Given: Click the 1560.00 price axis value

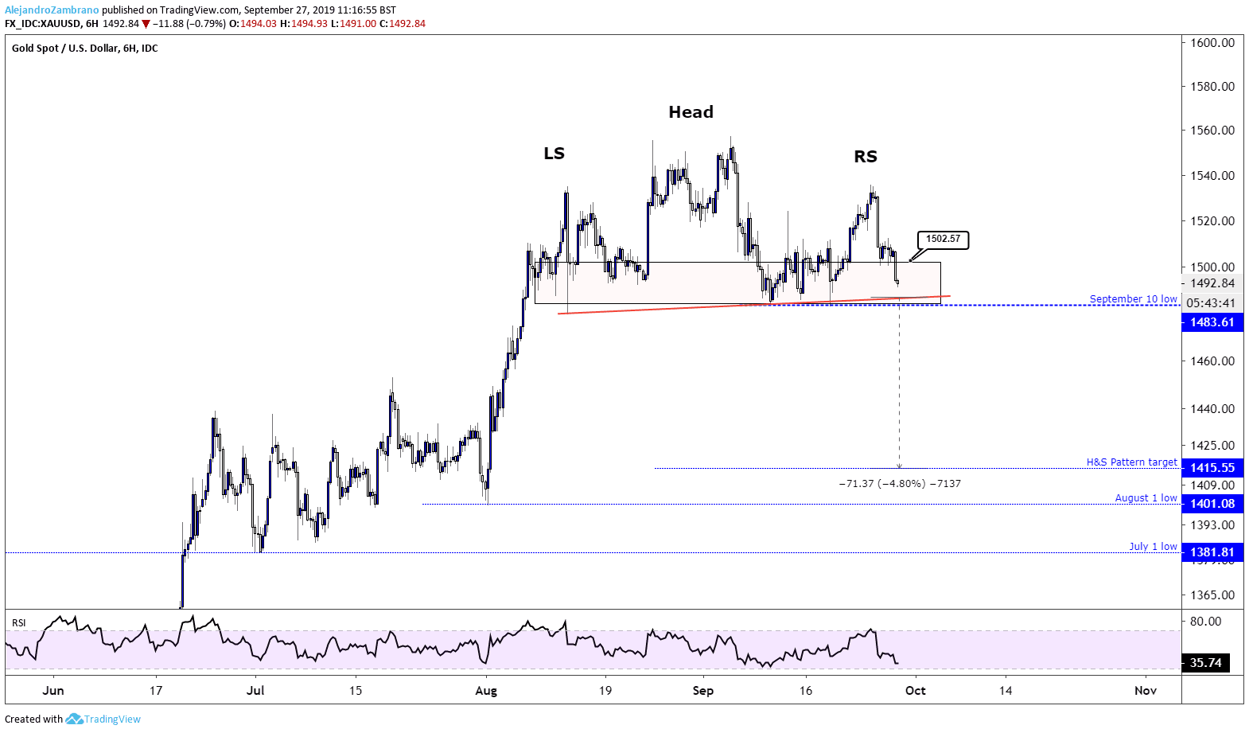Looking at the screenshot, I should pyautogui.click(x=1212, y=131).
